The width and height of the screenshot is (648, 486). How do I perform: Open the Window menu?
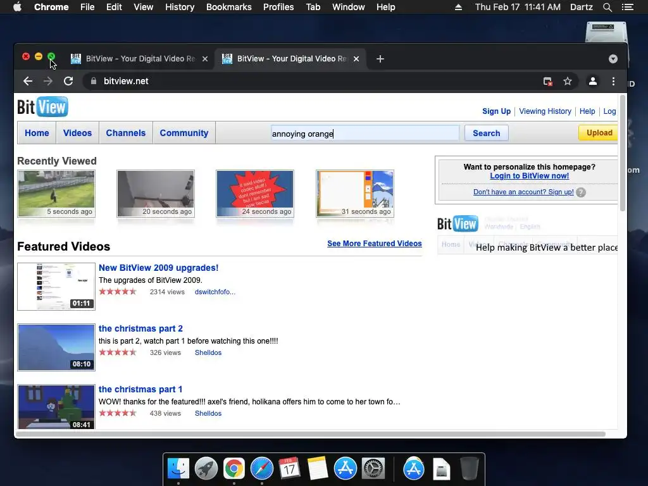coord(349,7)
